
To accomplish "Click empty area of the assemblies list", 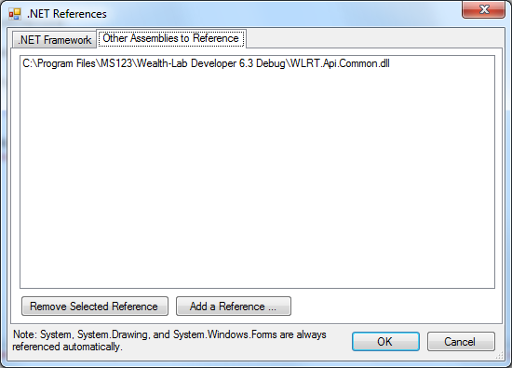I will tap(257, 176).
